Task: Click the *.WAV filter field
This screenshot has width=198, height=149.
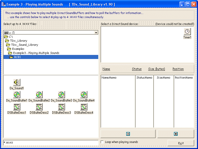Action: 51,143
